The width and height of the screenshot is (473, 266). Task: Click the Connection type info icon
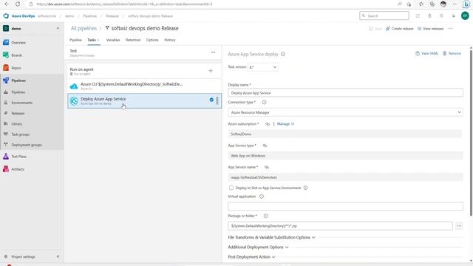pyautogui.click(x=265, y=103)
